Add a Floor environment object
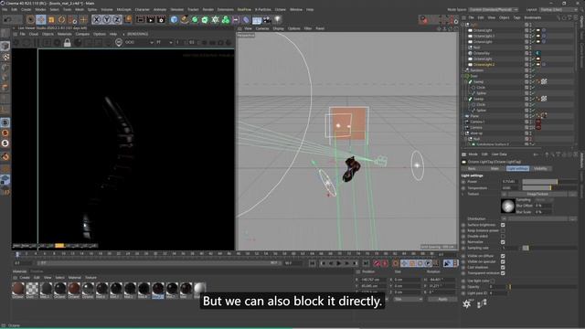This screenshot has height=329, width=585. [x=257, y=19]
